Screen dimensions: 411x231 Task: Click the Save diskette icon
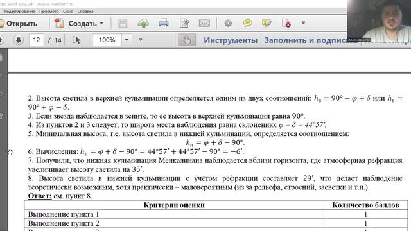click(x=123, y=23)
